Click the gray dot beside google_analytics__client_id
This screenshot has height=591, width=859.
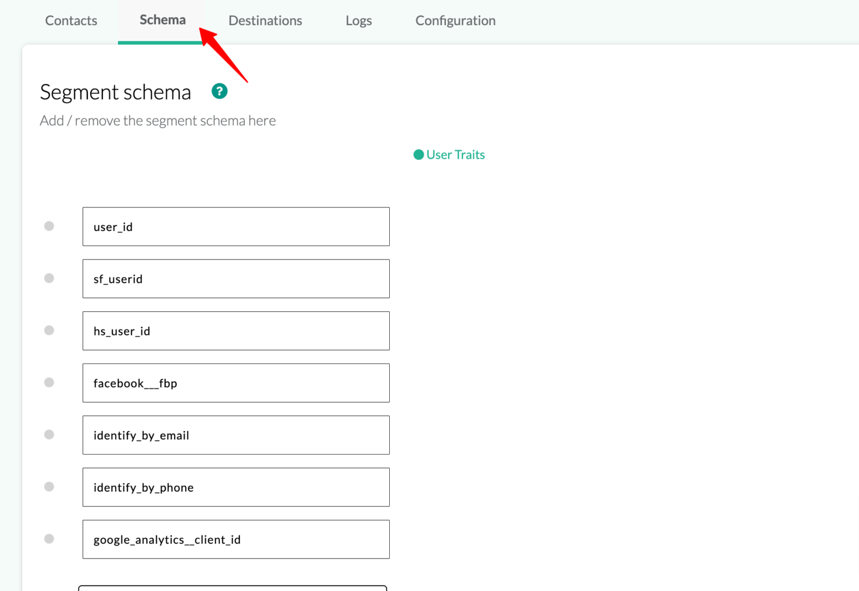pyautogui.click(x=49, y=538)
